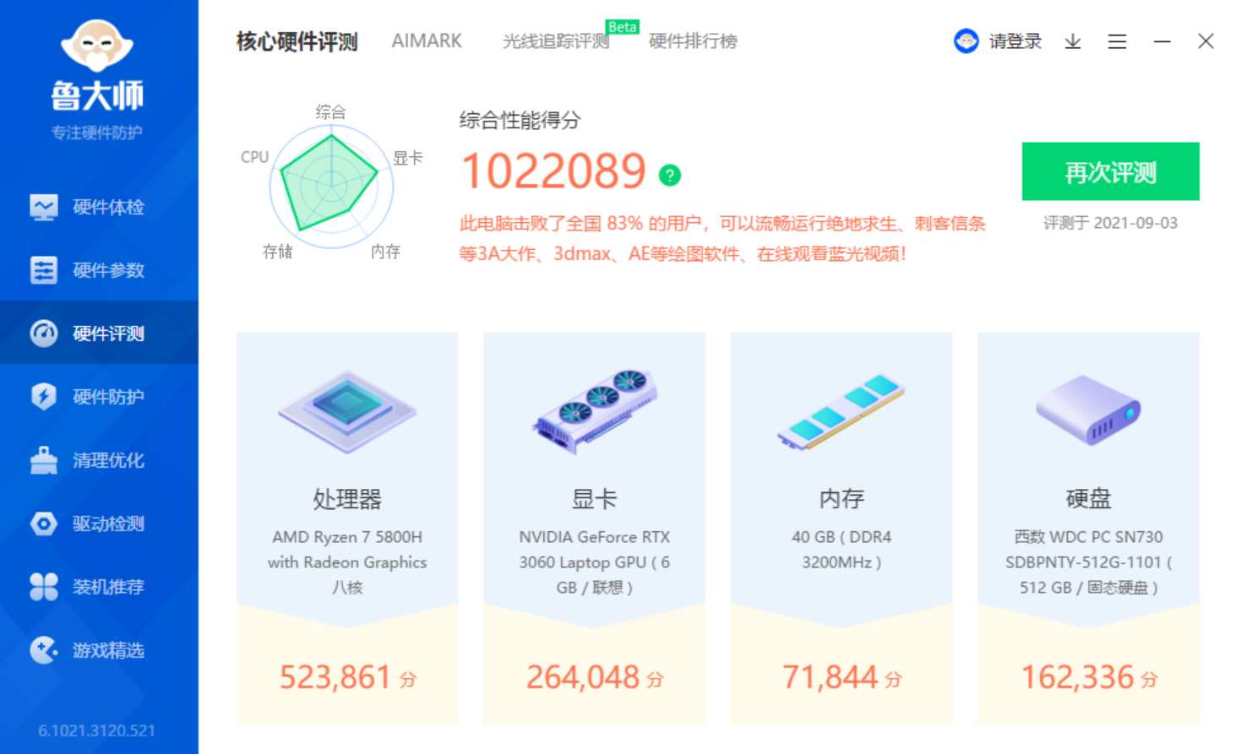Click the 硬件评测 gauge icon
This screenshot has height=754, width=1236.
click(44, 334)
